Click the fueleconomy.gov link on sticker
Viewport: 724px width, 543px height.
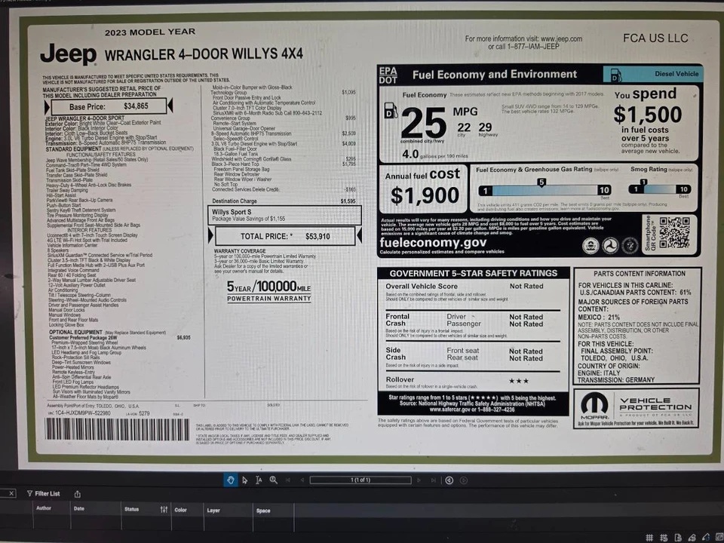point(433,242)
